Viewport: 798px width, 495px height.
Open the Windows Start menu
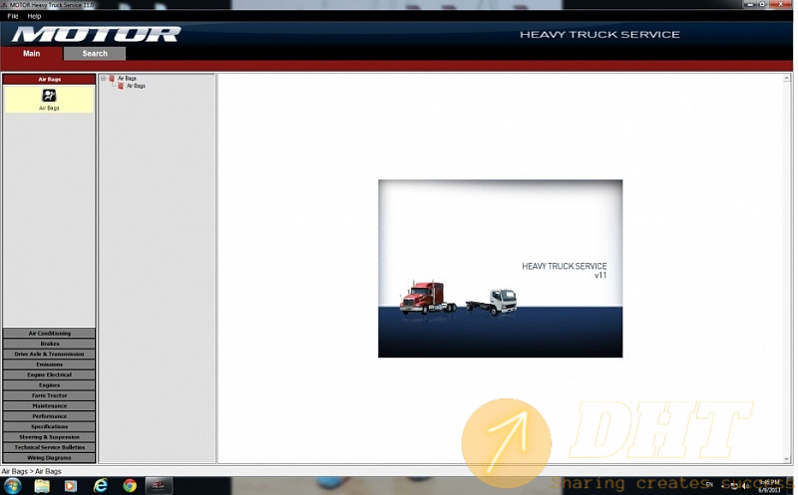click(12, 486)
